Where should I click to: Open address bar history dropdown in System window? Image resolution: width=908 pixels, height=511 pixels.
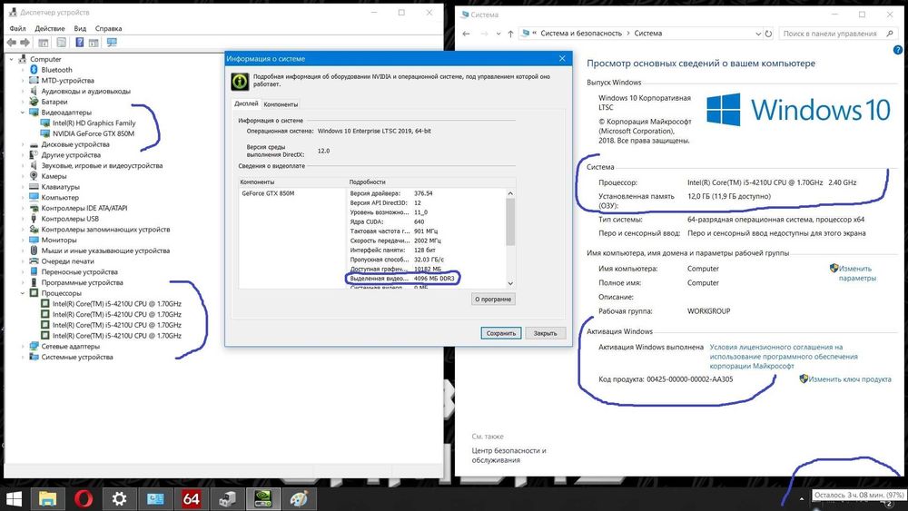(x=758, y=34)
